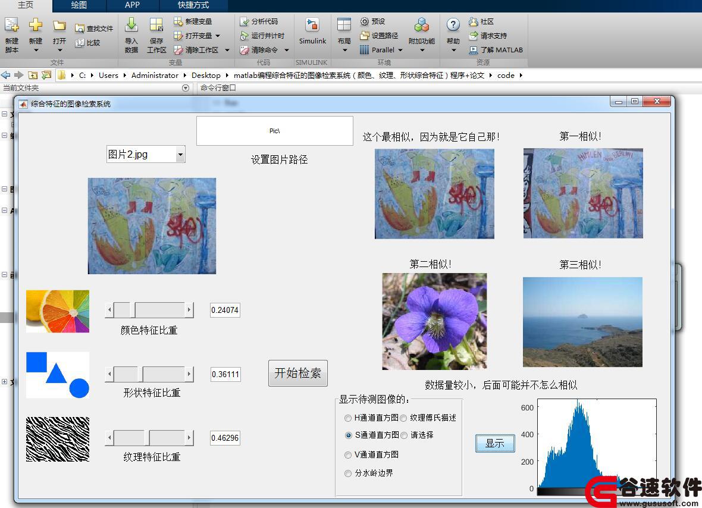This screenshot has height=508, width=702.
Task: Select 请选择 radio button
Action: pyautogui.click(x=404, y=435)
